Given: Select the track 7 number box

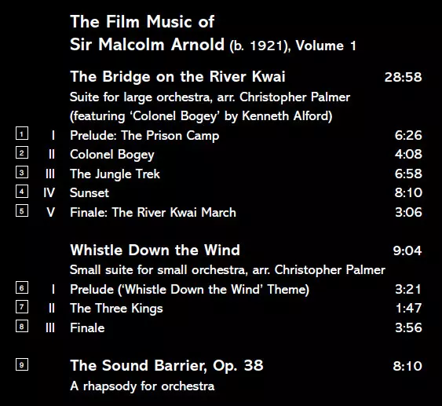Looking at the screenshot, I should [x=22, y=307].
